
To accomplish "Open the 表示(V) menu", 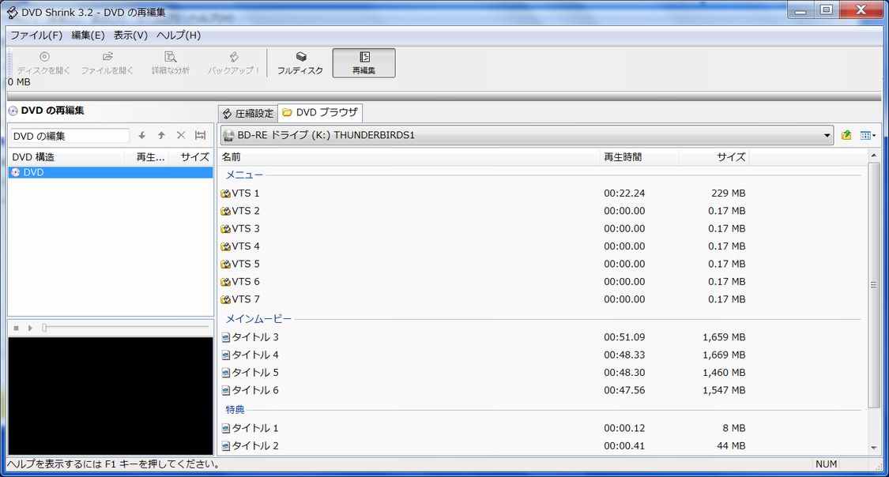I will [x=130, y=35].
